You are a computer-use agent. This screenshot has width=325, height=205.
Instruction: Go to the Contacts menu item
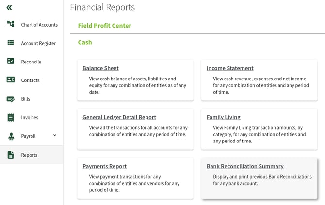pyautogui.click(x=30, y=80)
